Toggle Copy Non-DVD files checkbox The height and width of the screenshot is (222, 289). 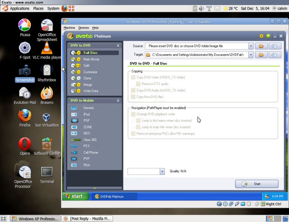click(x=133, y=97)
